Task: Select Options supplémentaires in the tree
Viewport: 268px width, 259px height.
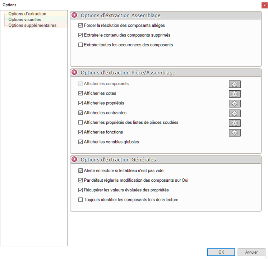Action: [32, 25]
